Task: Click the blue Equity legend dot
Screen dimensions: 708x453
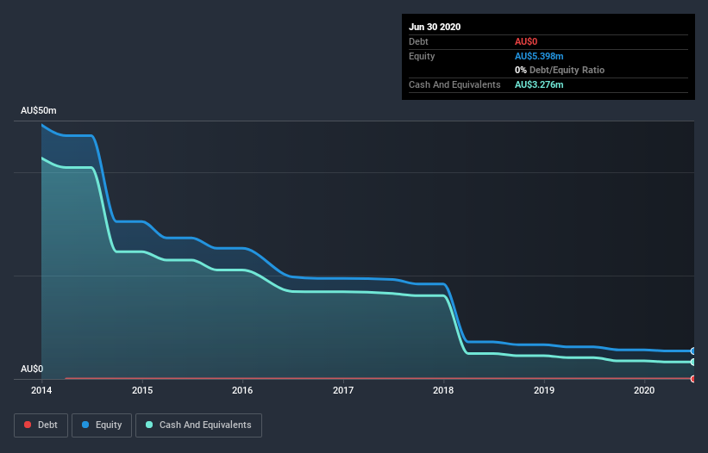Action: tap(85, 425)
